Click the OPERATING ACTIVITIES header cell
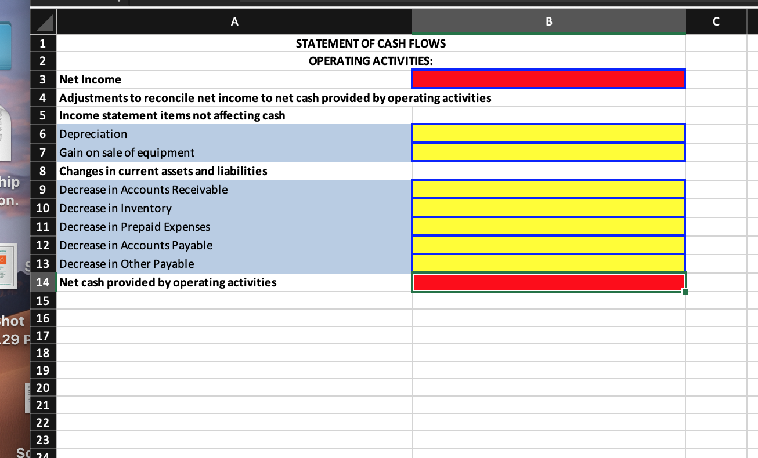Viewport: 758px width, 458px height. point(370,61)
